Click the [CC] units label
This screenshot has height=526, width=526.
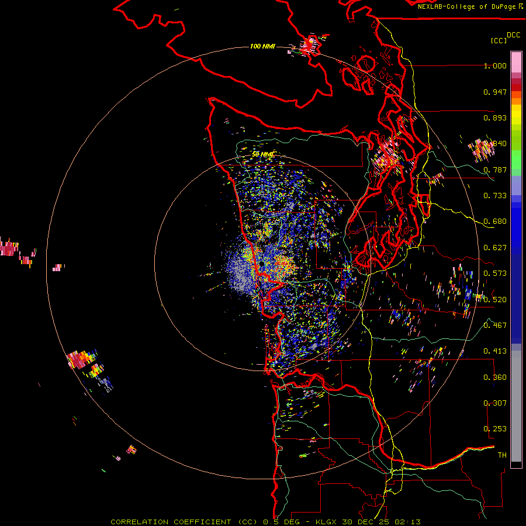pos(499,40)
